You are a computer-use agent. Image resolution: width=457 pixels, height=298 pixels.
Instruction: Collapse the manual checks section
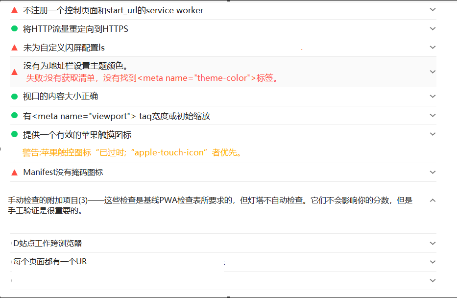coord(432,200)
